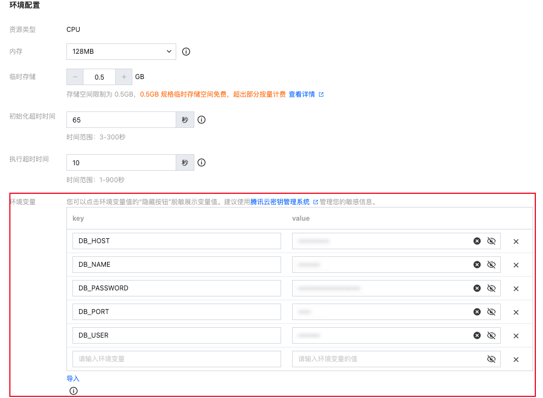Delete the DB_PASSWORD variable row
Image resolution: width=543 pixels, height=398 pixels.
click(516, 289)
